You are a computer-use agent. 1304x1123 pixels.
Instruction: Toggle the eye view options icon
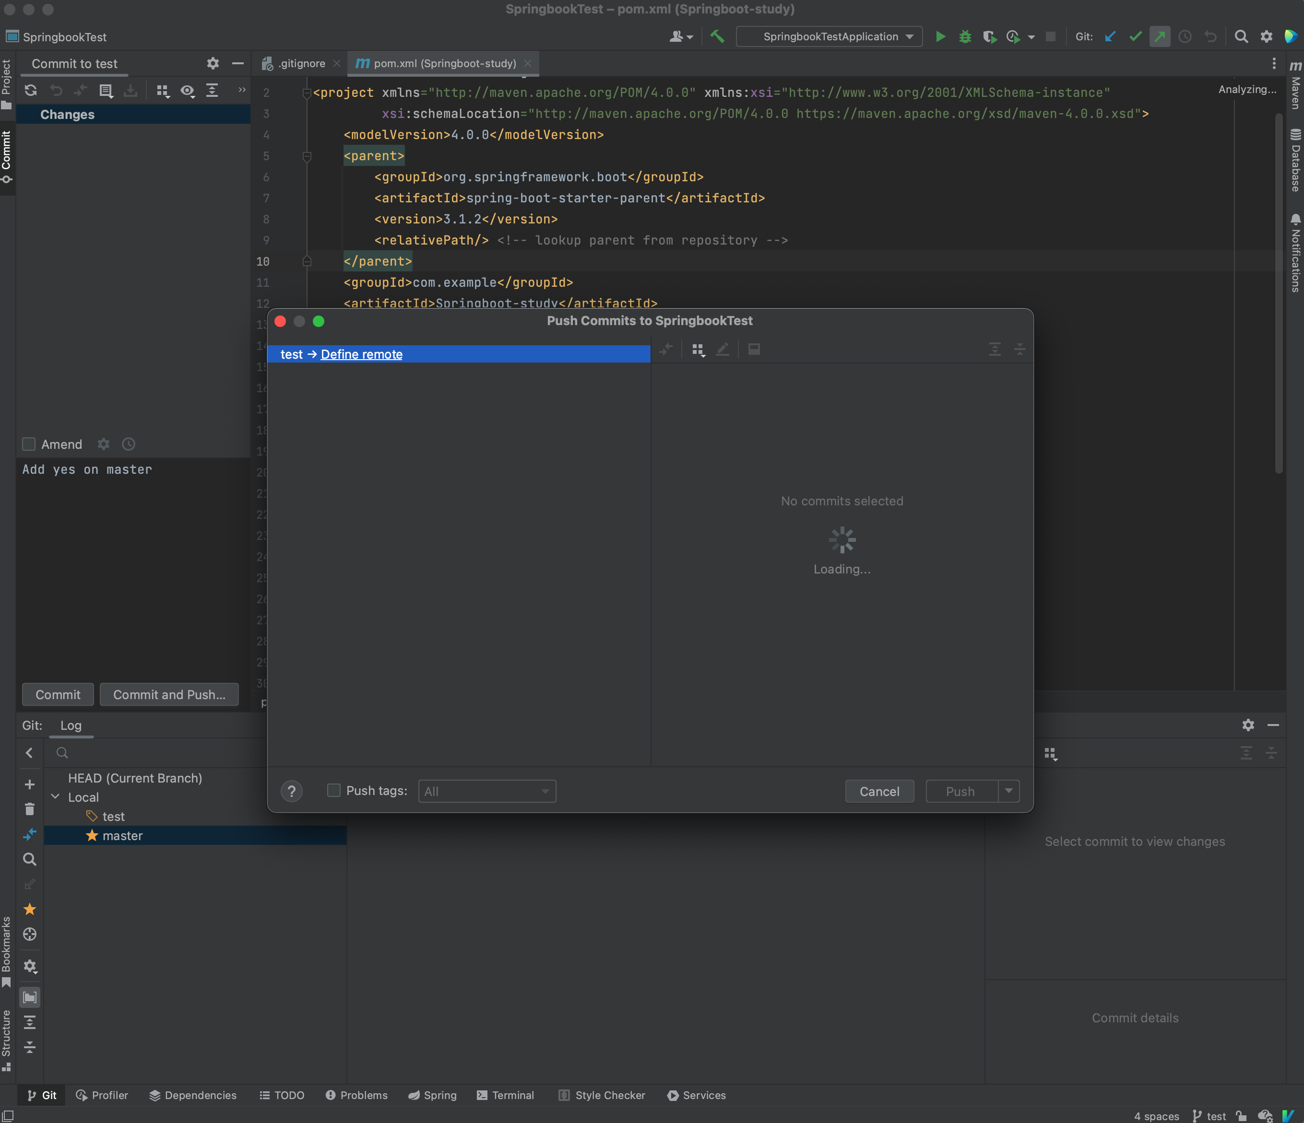click(188, 91)
